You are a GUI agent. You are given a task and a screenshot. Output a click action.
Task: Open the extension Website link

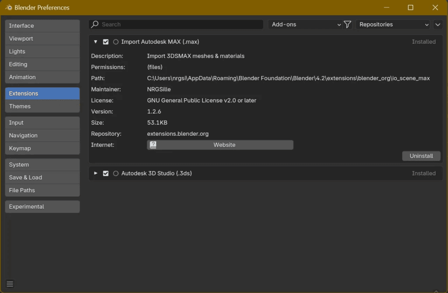click(x=220, y=145)
